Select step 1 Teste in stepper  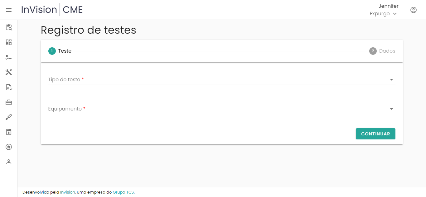[x=60, y=51]
